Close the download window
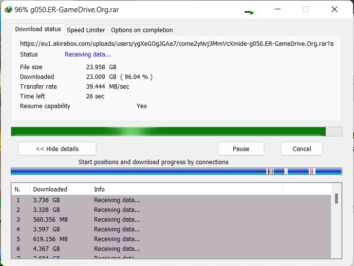The image size is (354, 266). [x=335, y=9]
